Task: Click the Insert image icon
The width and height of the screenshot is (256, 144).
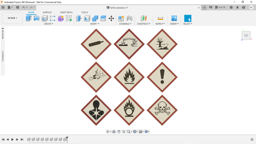Action: tap(174, 18)
